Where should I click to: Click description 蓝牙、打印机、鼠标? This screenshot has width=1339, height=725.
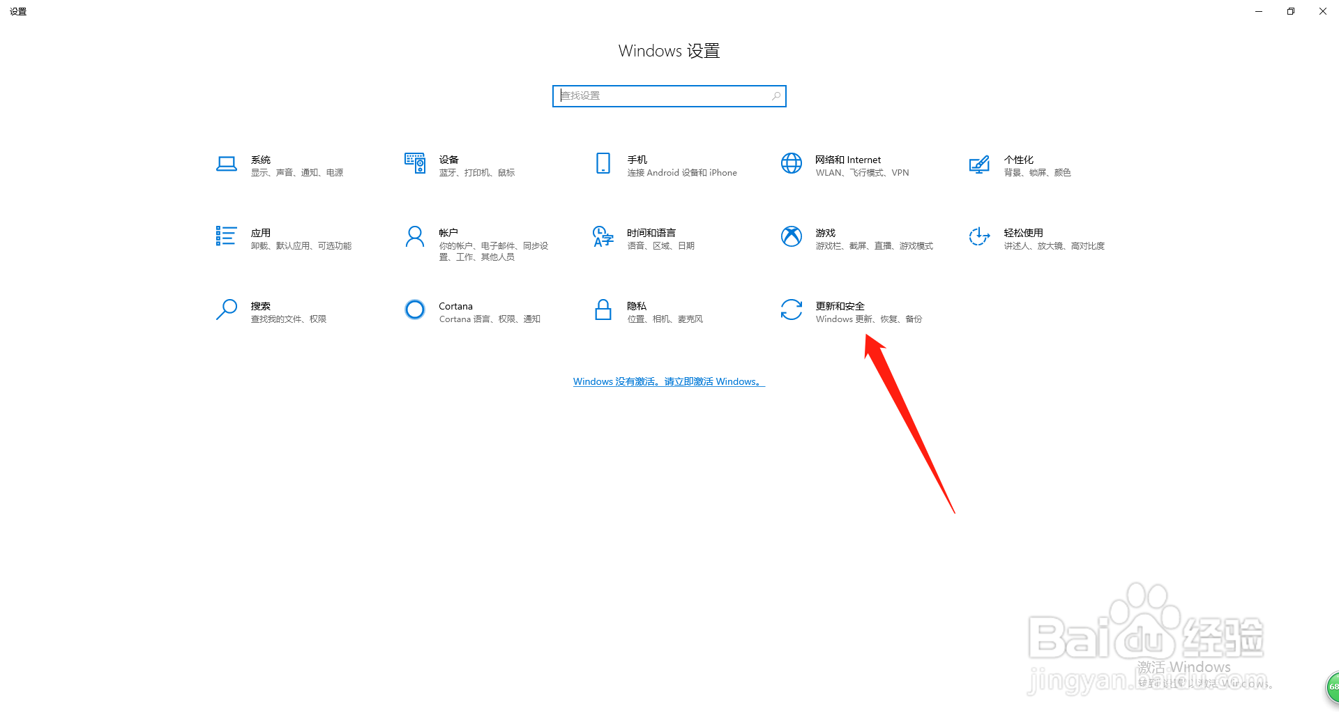coord(477,173)
